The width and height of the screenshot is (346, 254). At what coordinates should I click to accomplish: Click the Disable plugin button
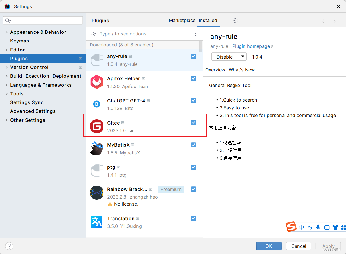click(225, 57)
